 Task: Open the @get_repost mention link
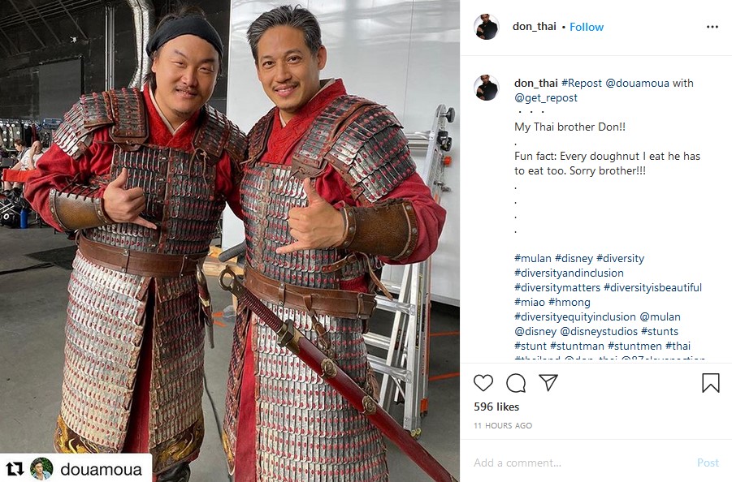(546, 98)
